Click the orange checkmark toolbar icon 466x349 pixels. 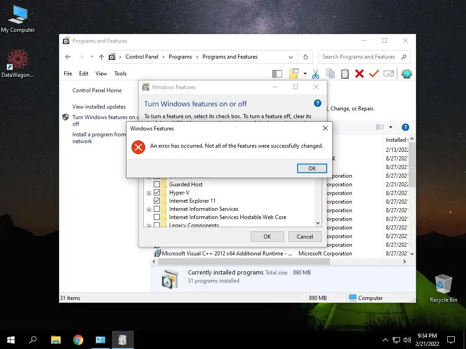tap(374, 73)
